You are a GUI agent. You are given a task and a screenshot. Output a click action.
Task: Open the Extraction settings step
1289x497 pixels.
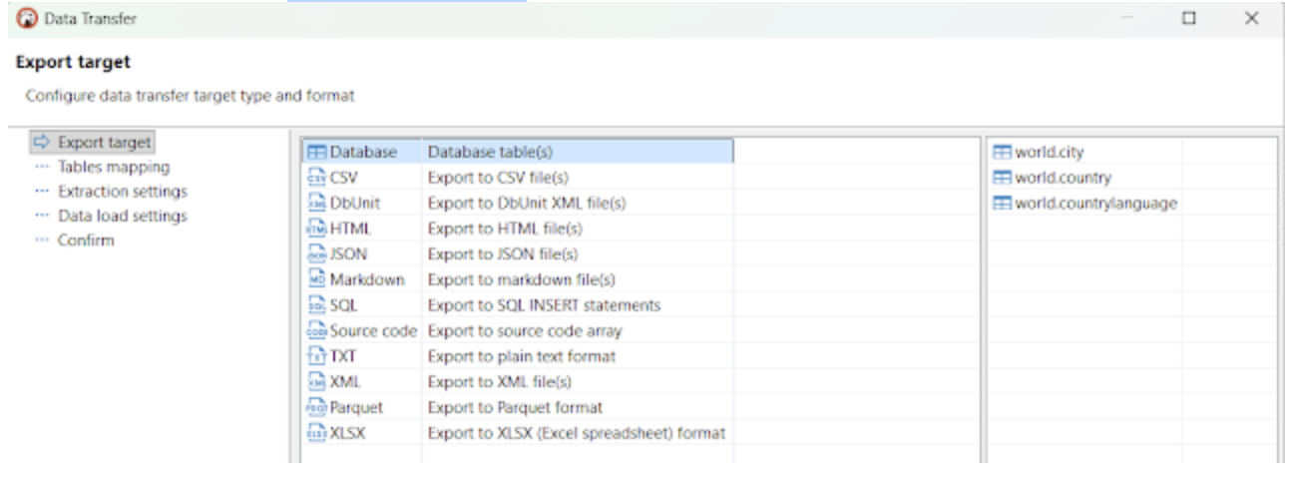[122, 192]
